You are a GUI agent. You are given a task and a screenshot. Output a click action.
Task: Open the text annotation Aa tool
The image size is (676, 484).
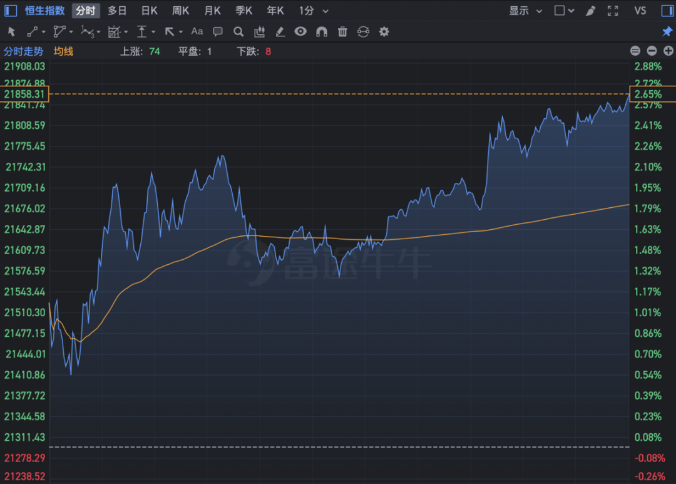197,31
